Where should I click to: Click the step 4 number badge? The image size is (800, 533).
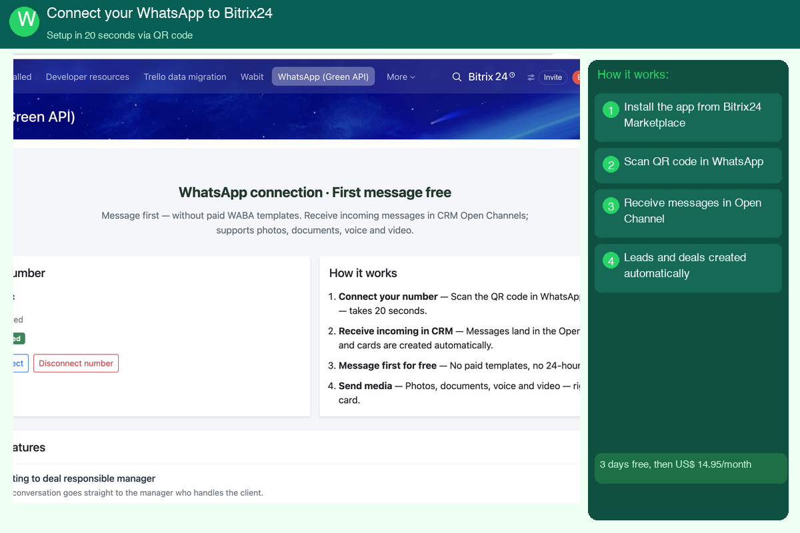click(611, 260)
